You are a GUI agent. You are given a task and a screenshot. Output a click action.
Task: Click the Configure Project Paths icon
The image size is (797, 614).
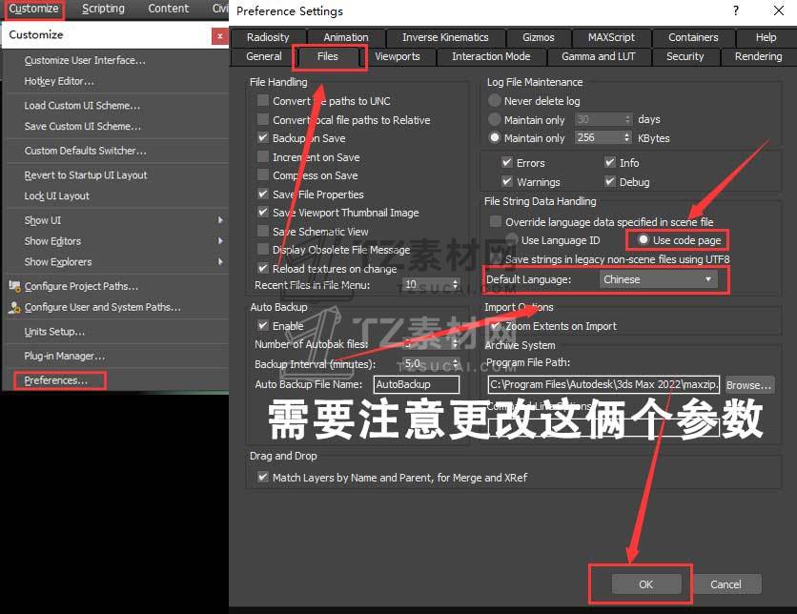tap(14, 286)
